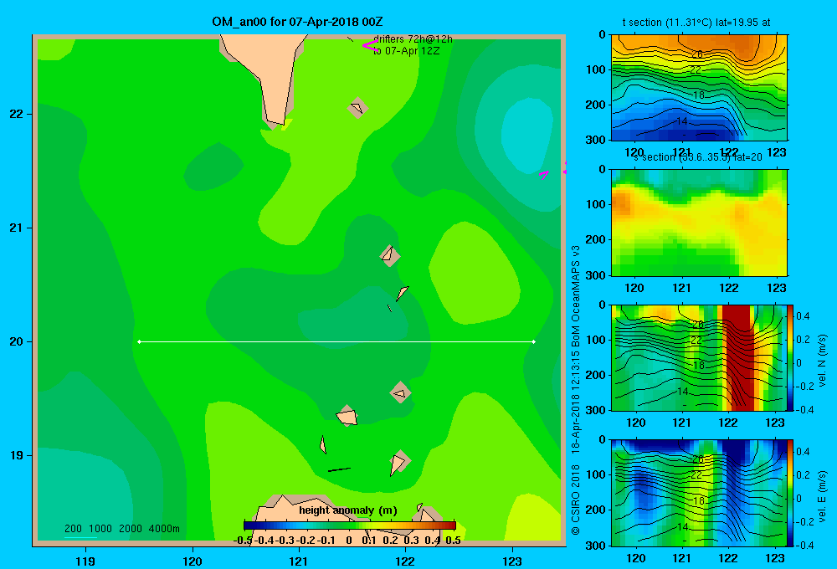
Task: Click the height anomaly colorbar on the main map
Action: (350, 525)
